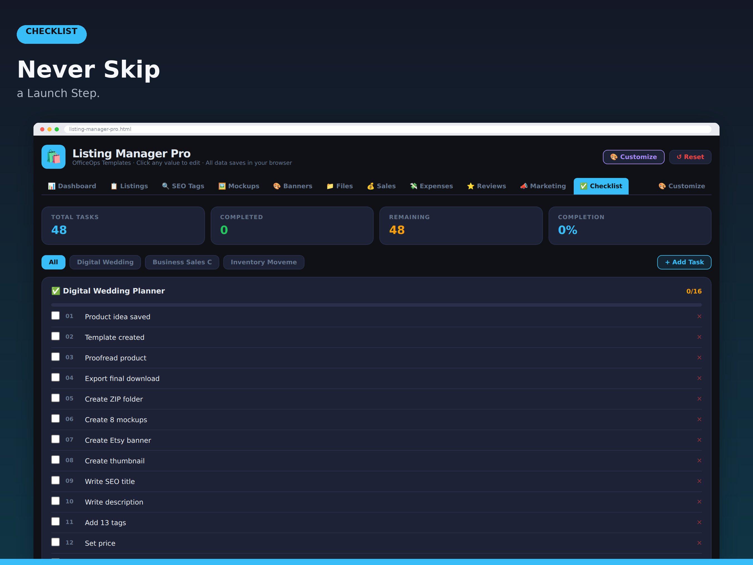Mark 'Create 8 mockups' complete
Viewport: 753px width, 565px height.
pyautogui.click(x=55, y=419)
